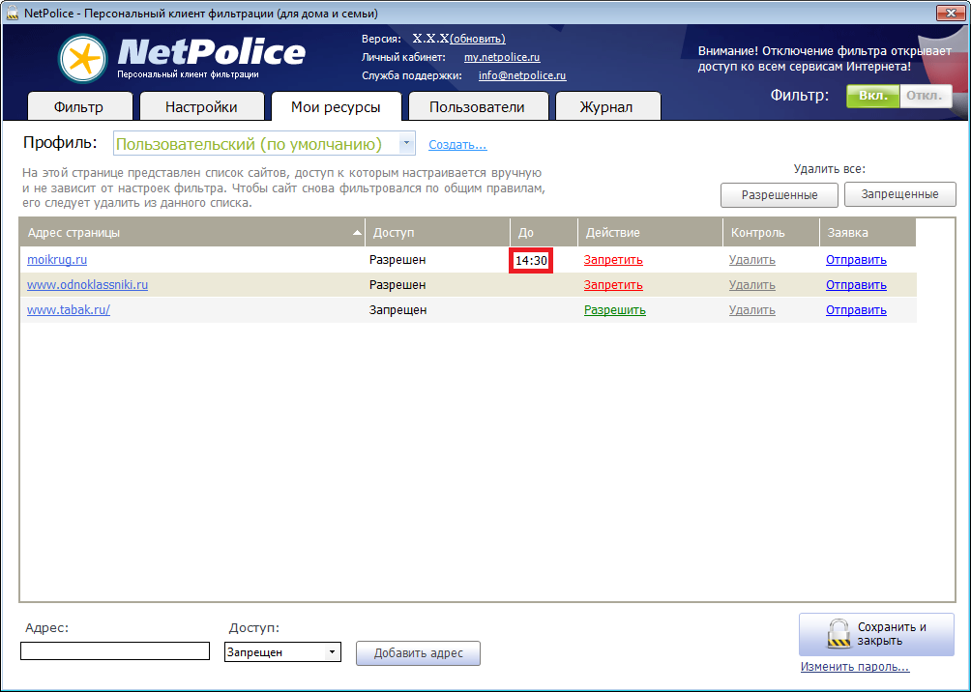Click Запретить for moikrug.ru
This screenshot has width=971, height=692.
tap(613, 260)
